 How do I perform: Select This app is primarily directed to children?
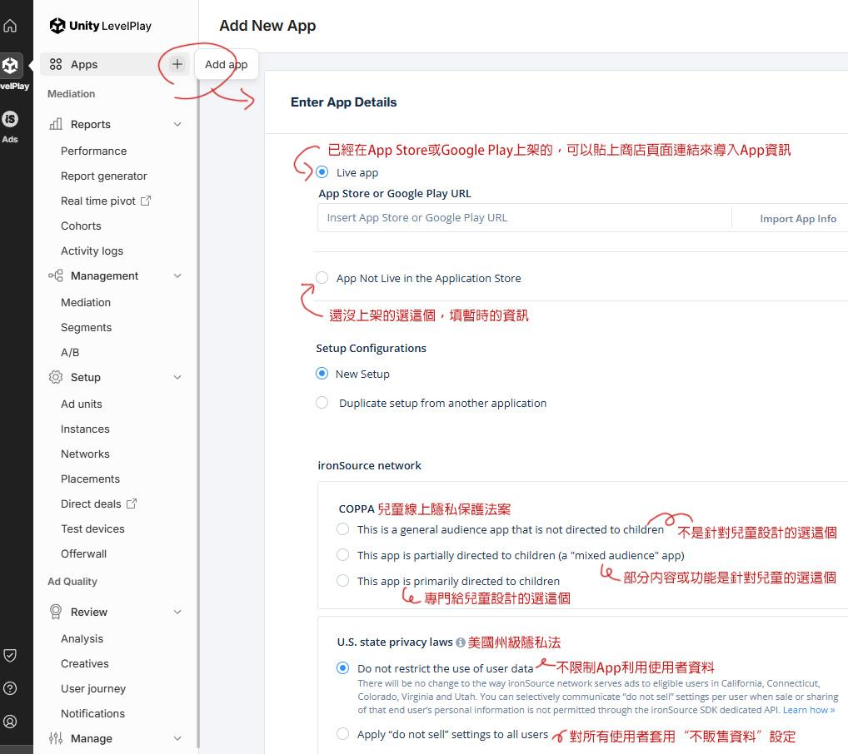click(342, 581)
